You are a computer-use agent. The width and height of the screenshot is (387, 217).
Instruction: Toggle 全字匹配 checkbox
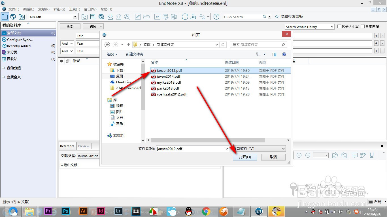pyautogui.click(x=363, y=27)
